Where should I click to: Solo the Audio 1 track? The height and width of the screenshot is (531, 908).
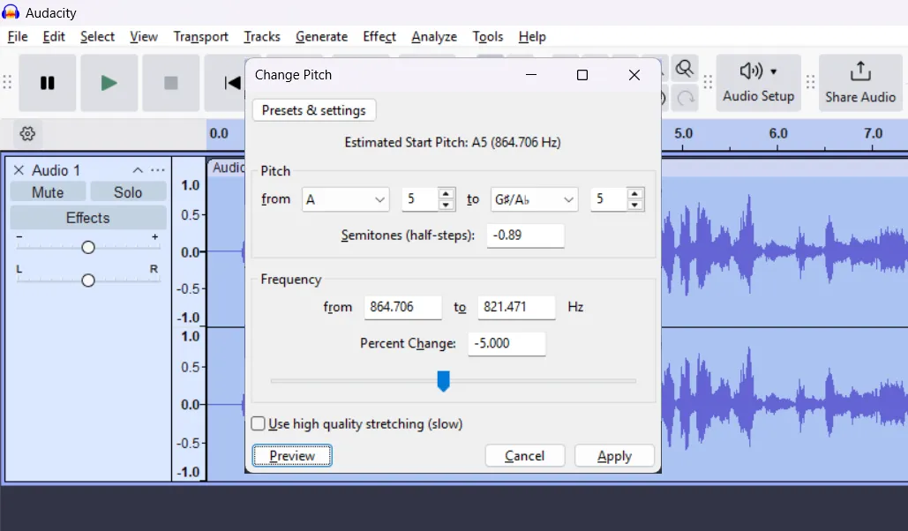pos(128,192)
